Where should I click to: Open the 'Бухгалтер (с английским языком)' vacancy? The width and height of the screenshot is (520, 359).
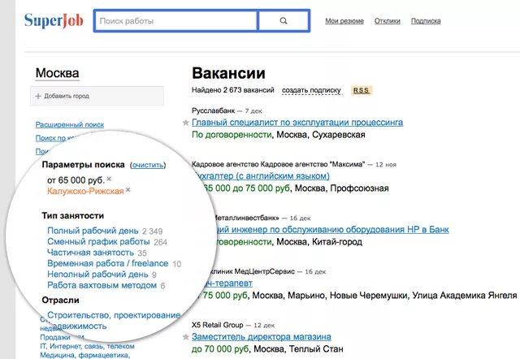tap(262, 175)
